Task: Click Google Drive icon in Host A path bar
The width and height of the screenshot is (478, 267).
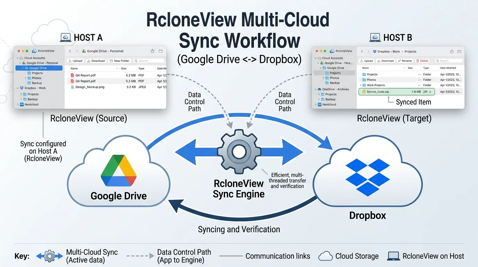Action: [84, 51]
